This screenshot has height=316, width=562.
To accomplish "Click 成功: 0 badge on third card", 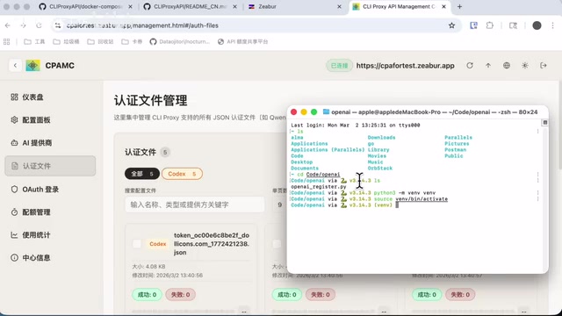I will tap(427, 295).
